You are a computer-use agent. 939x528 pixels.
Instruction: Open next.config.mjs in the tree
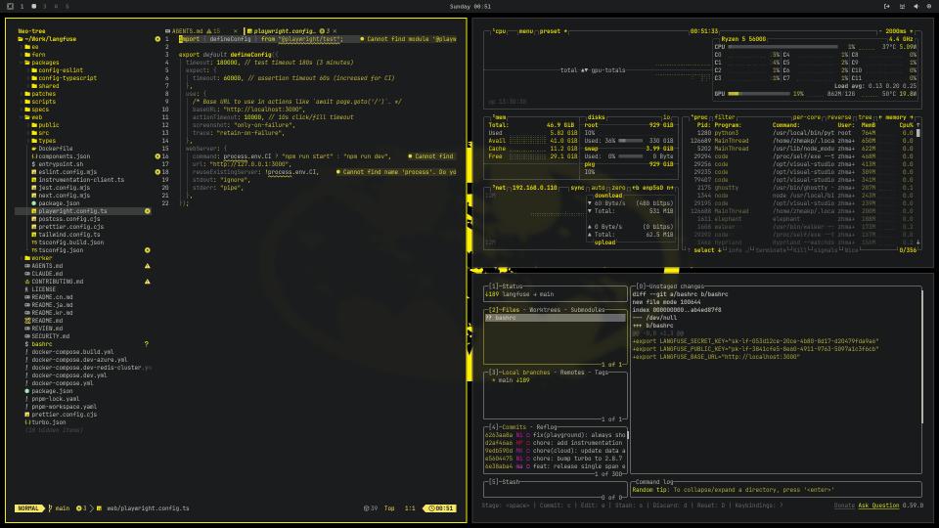click(65, 196)
